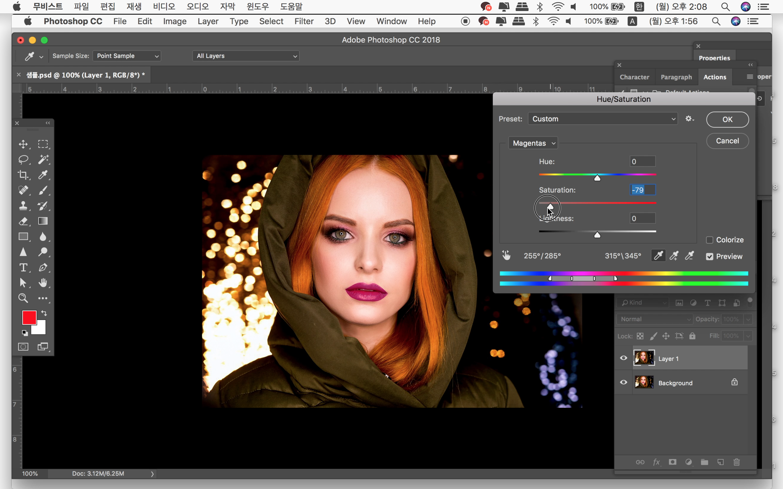Pick the Gradient tool
Image resolution: width=783 pixels, height=489 pixels.
click(x=43, y=221)
